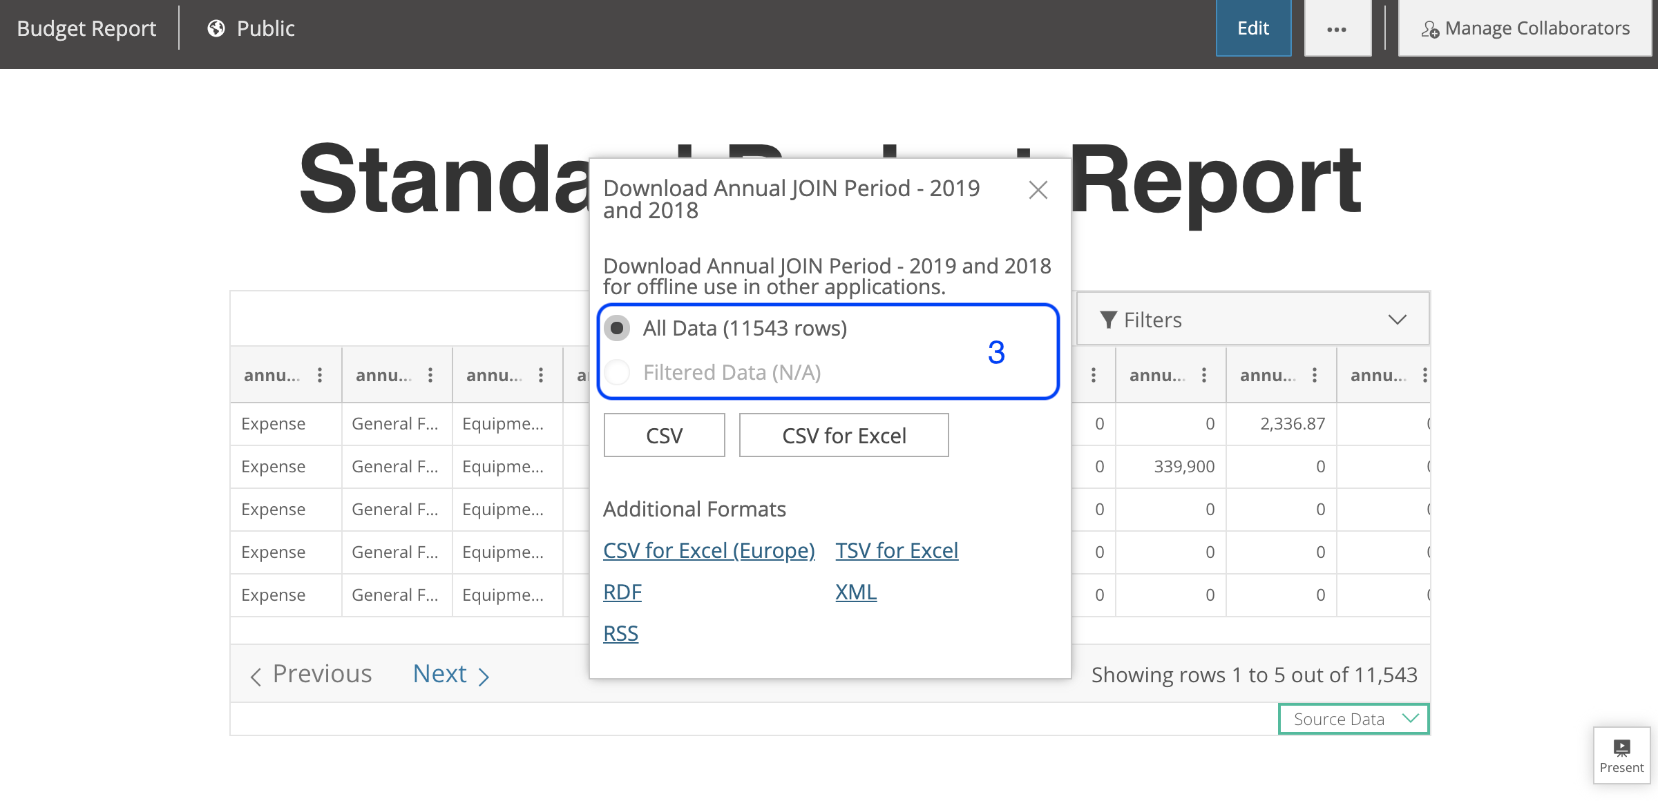Click the Budget Report title in the header
The width and height of the screenshot is (1658, 801).
point(86,28)
